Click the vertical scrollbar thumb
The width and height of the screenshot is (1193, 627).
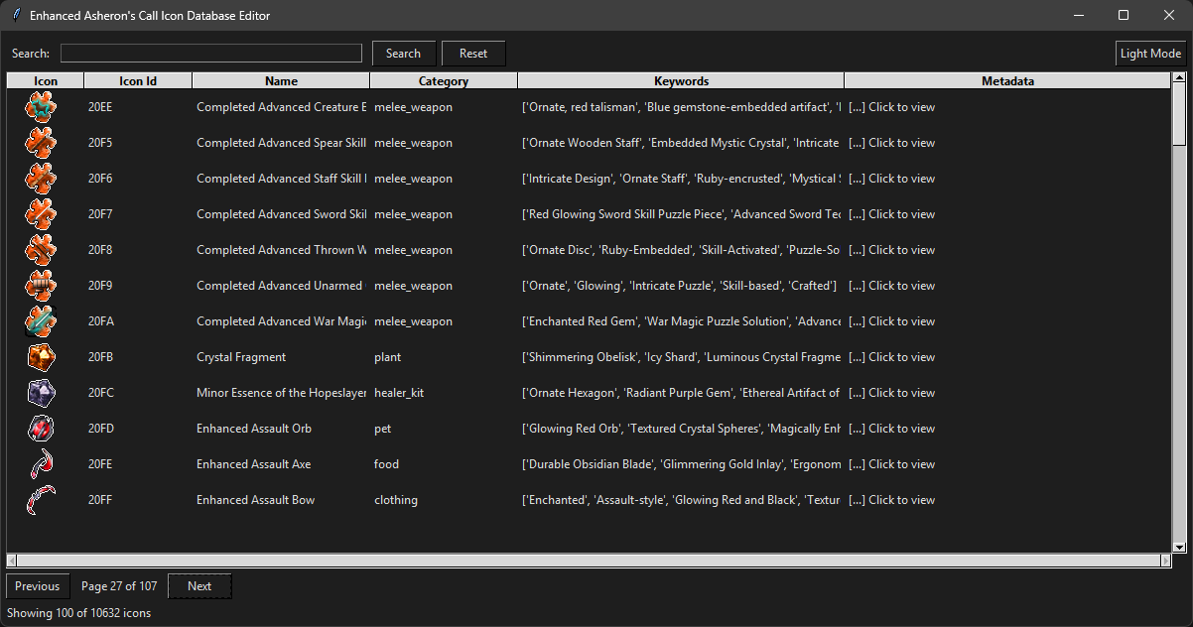1179,116
